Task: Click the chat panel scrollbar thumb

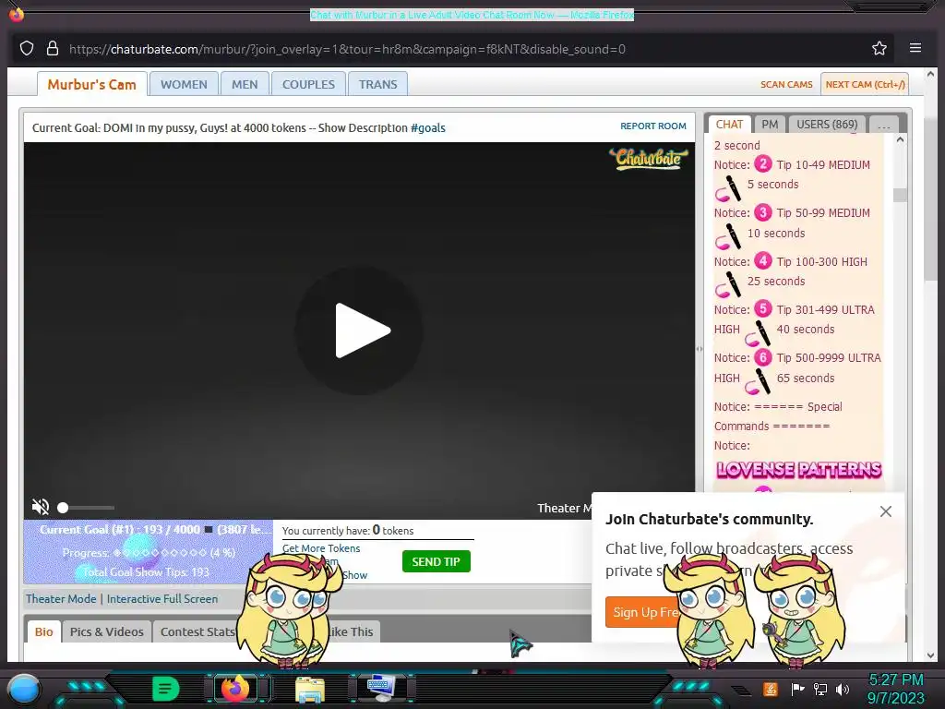Action: (900, 195)
